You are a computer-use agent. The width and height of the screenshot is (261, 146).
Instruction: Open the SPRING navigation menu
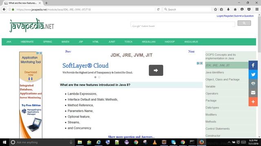click(x=48, y=42)
